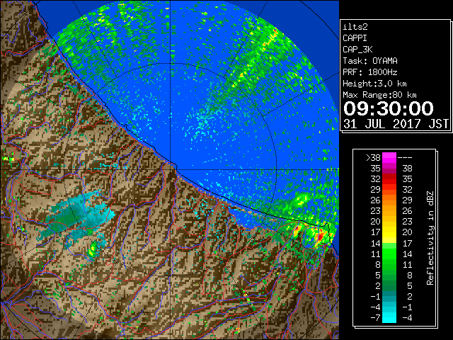Click the 'Task: OYAMA' line
The height and width of the screenshot is (340, 453).
click(x=370, y=61)
